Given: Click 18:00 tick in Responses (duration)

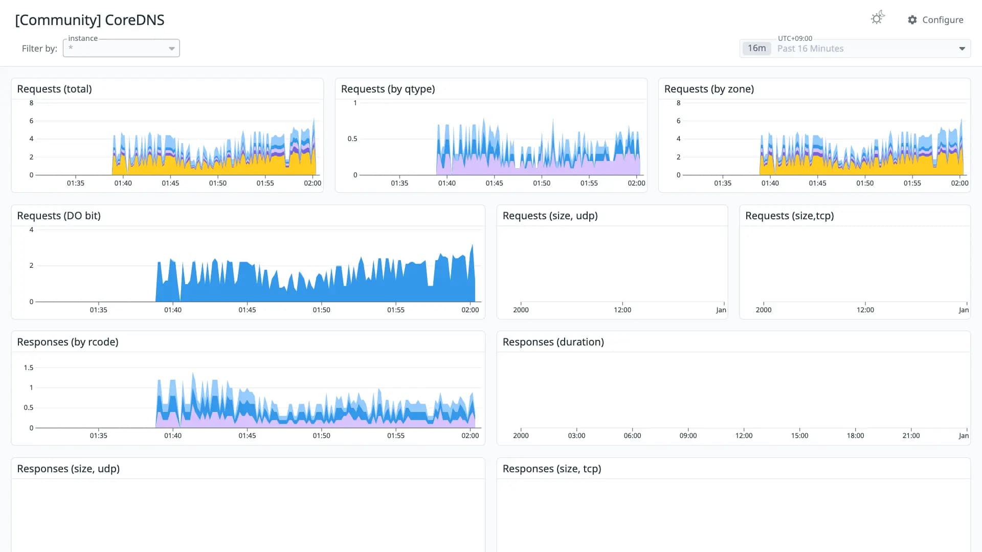Looking at the screenshot, I should point(855,435).
